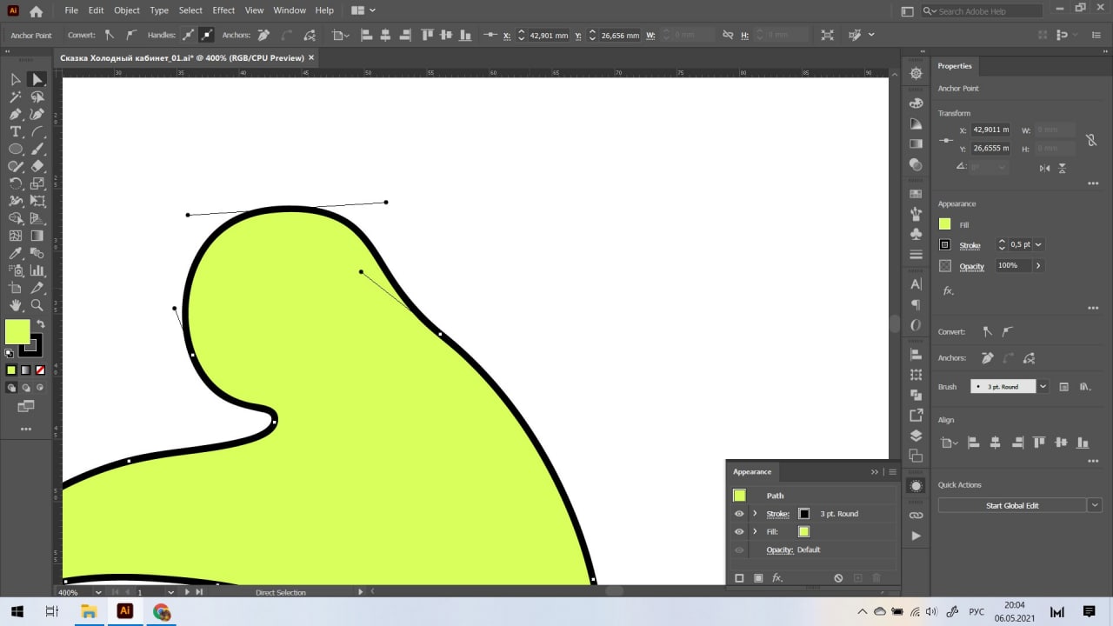Toggle Stroke visibility in Appearance panel
The width and height of the screenshot is (1113, 626).
click(x=739, y=514)
